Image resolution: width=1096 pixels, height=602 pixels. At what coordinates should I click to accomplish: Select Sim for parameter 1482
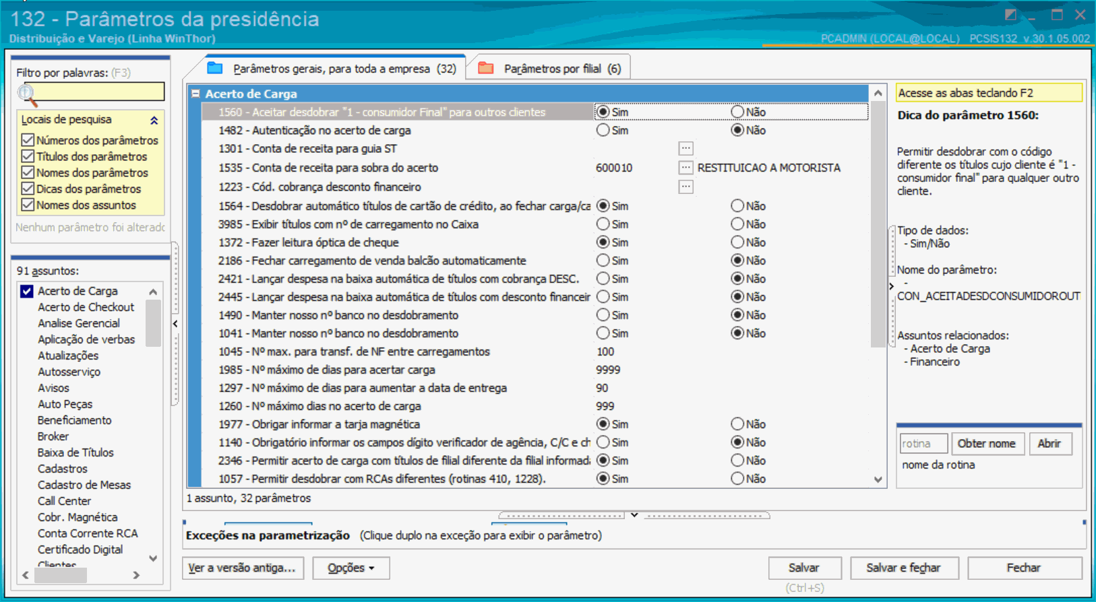click(x=603, y=130)
